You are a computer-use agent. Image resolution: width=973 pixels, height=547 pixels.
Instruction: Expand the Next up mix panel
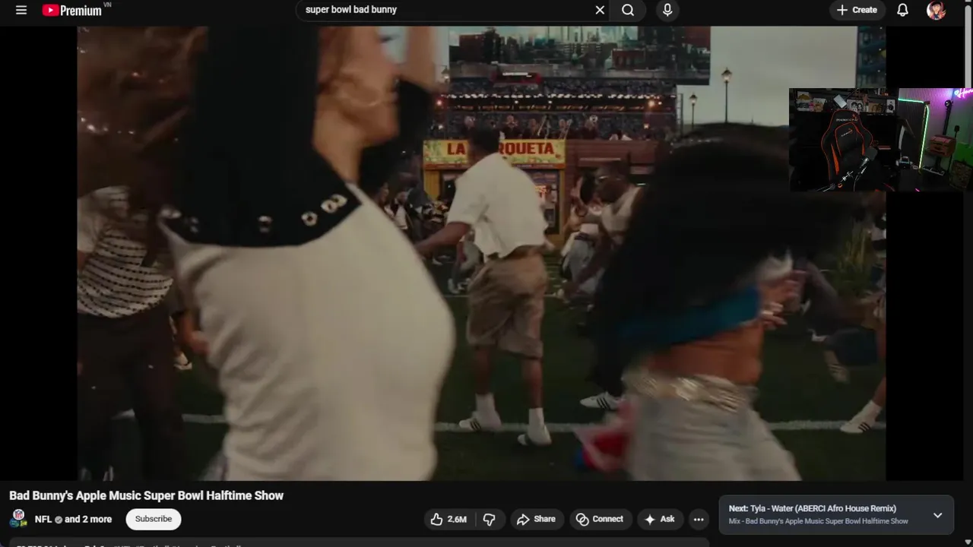click(937, 515)
